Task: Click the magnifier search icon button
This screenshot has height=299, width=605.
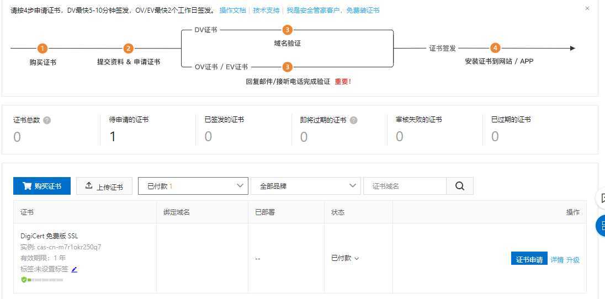Action: 459,186
